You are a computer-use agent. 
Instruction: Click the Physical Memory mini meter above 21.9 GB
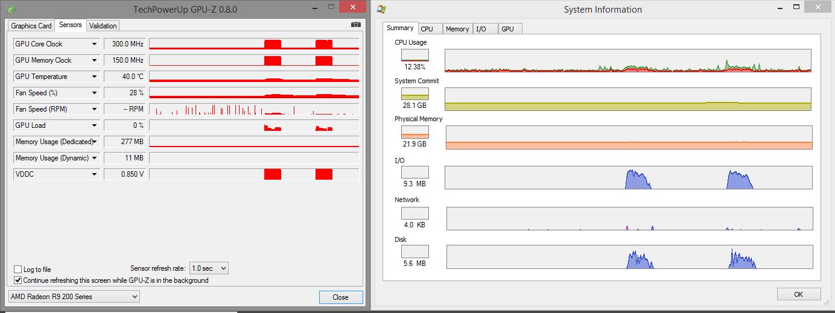[x=415, y=132]
